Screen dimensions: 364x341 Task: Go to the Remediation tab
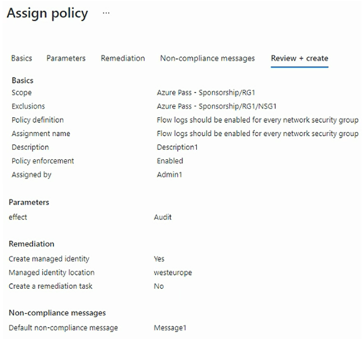[123, 58]
